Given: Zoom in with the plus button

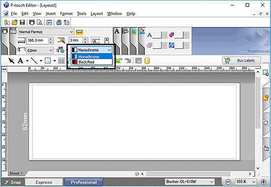Looking at the screenshot, I should click(264, 182).
